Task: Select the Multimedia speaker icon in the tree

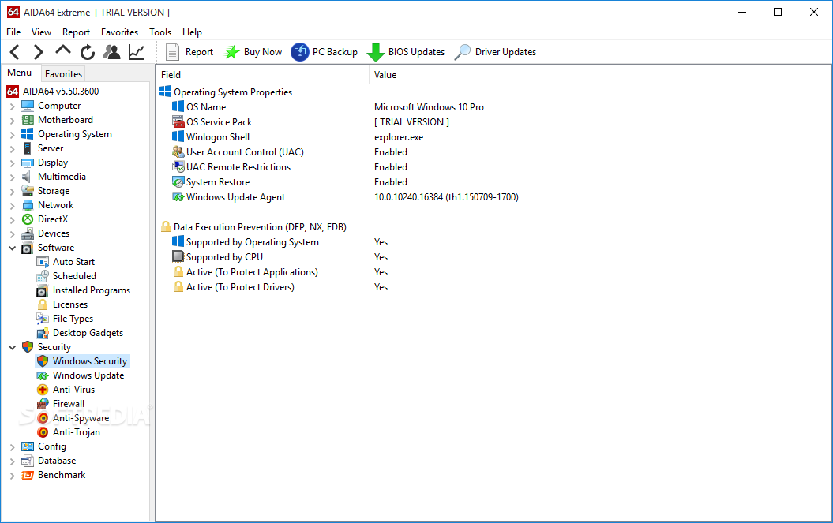Action: [x=27, y=177]
